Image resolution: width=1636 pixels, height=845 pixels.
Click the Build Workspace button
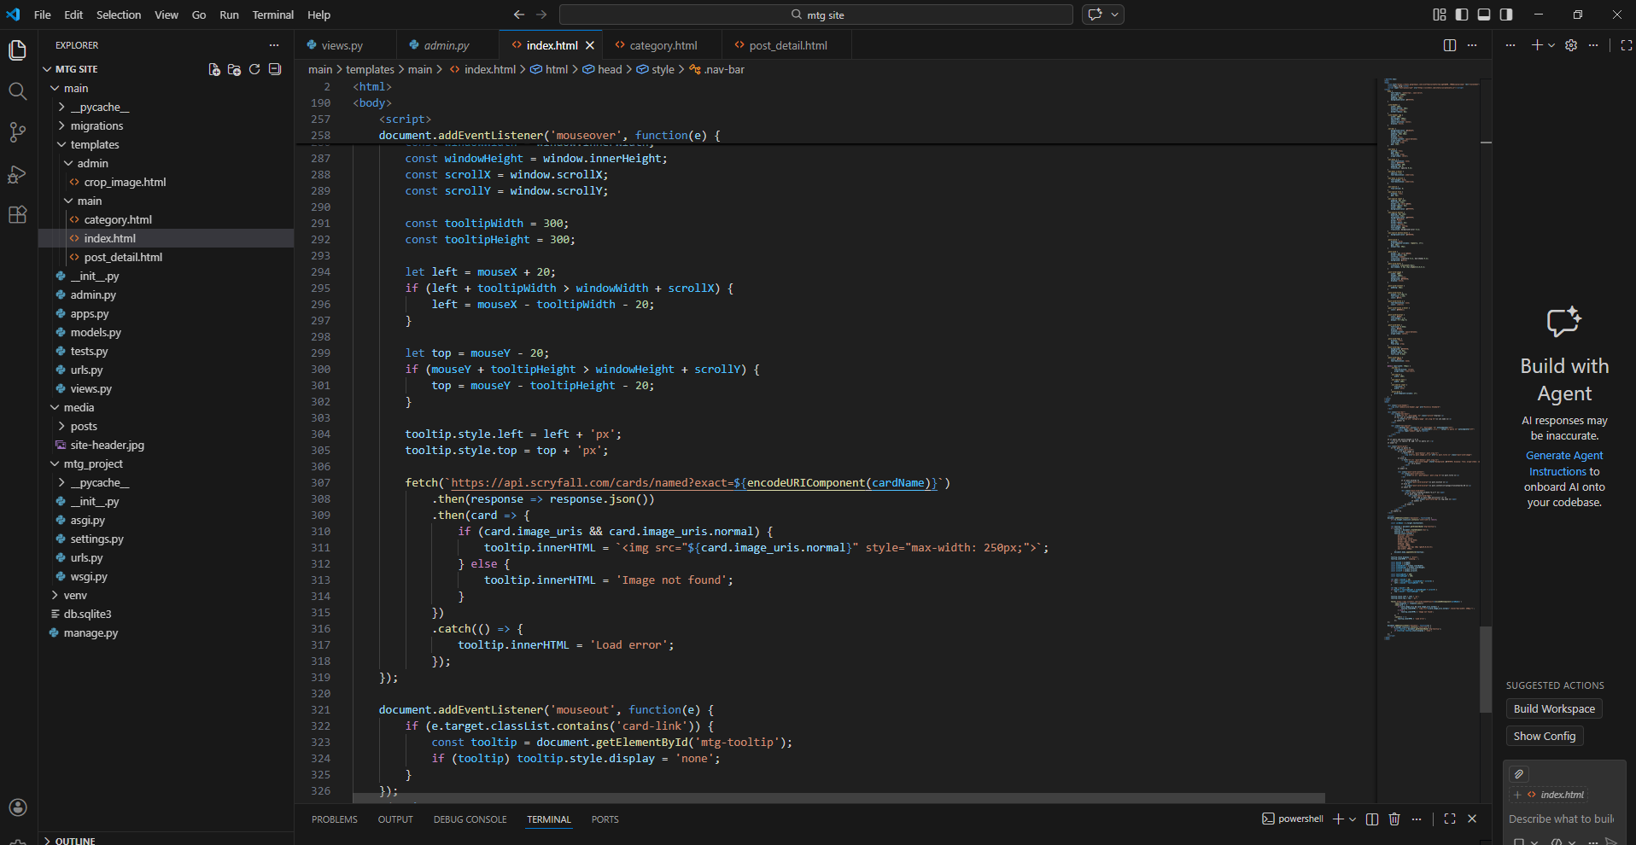[1553, 709]
